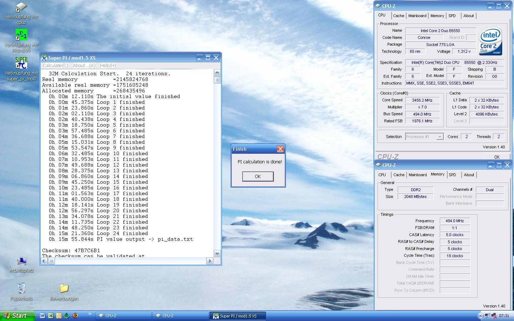Switch to Mainboard tab in top CPU-Z window
514x321 pixels.
417,16
